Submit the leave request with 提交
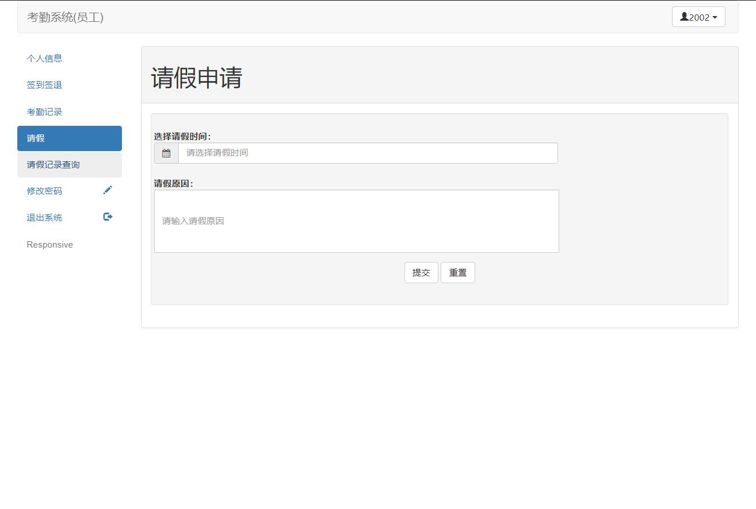 pos(421,272)
